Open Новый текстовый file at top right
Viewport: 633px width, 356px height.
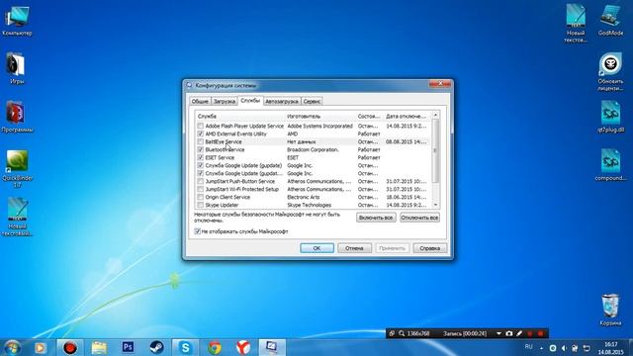click(x=576, y=23)
